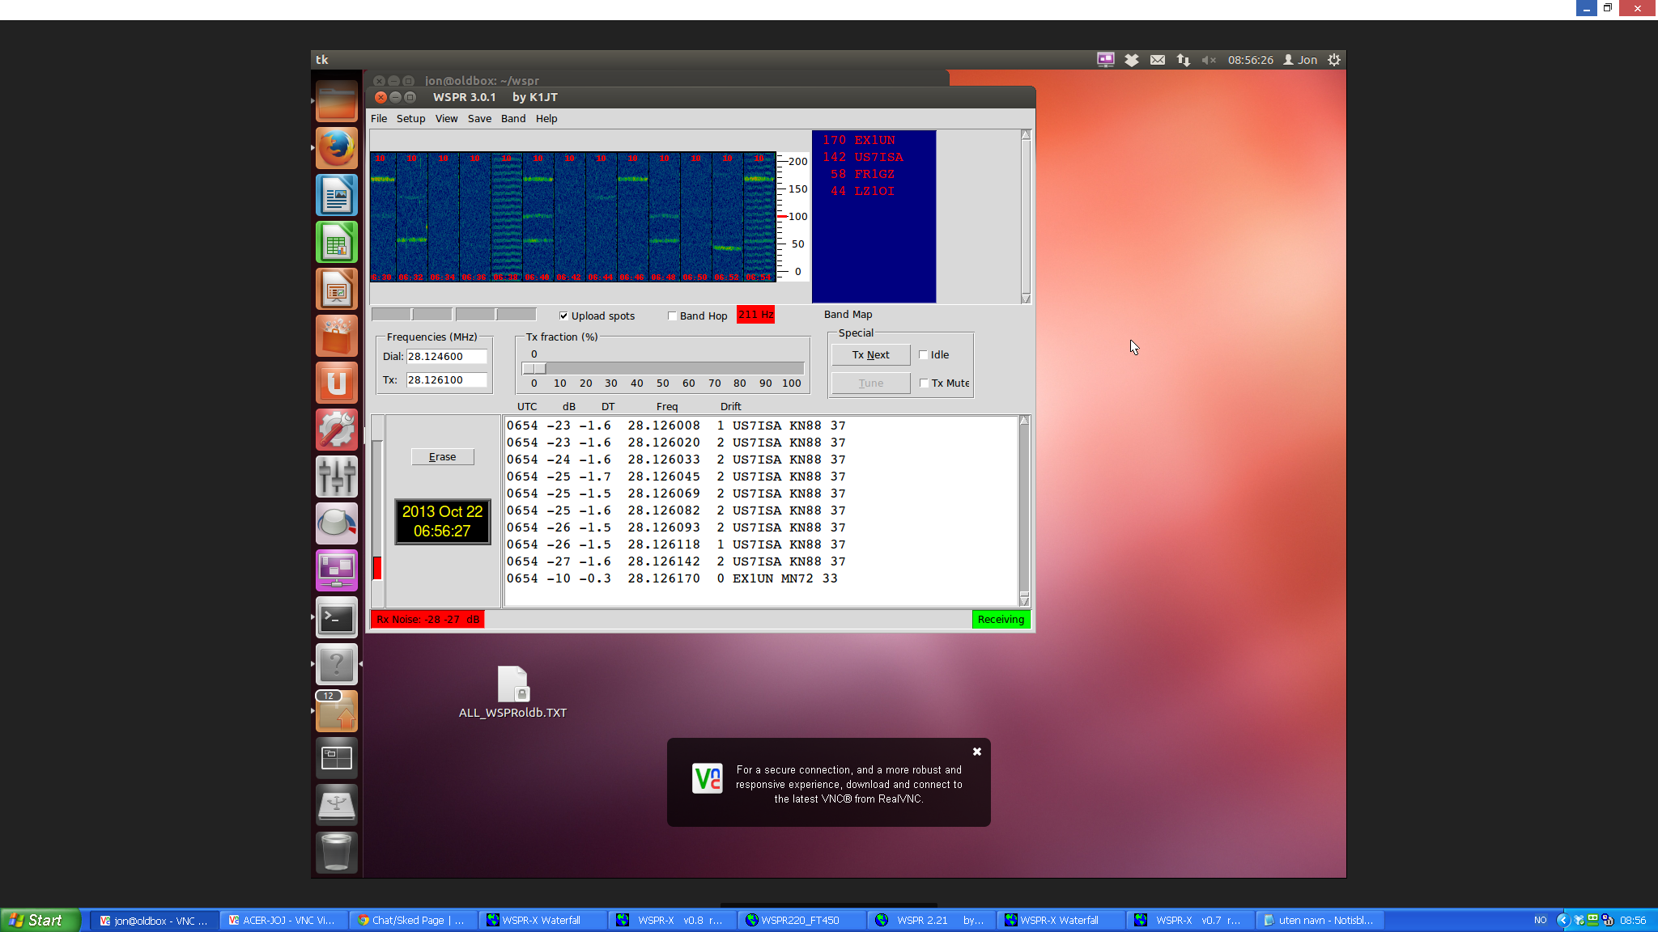Open the Band menu
Viewport: 1658px width, 932px height.
click(512, 119)
